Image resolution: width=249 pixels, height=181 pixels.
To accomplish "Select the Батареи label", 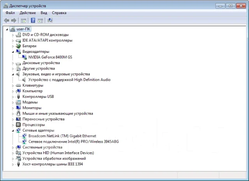I will [30, 46].
